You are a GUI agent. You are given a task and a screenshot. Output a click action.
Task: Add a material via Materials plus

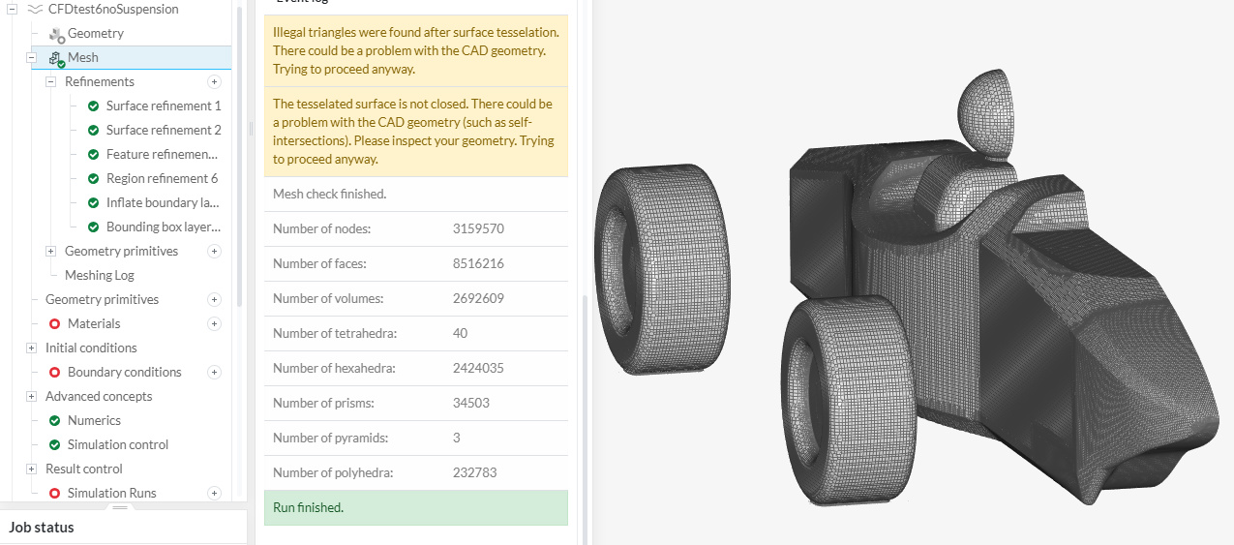215,324
